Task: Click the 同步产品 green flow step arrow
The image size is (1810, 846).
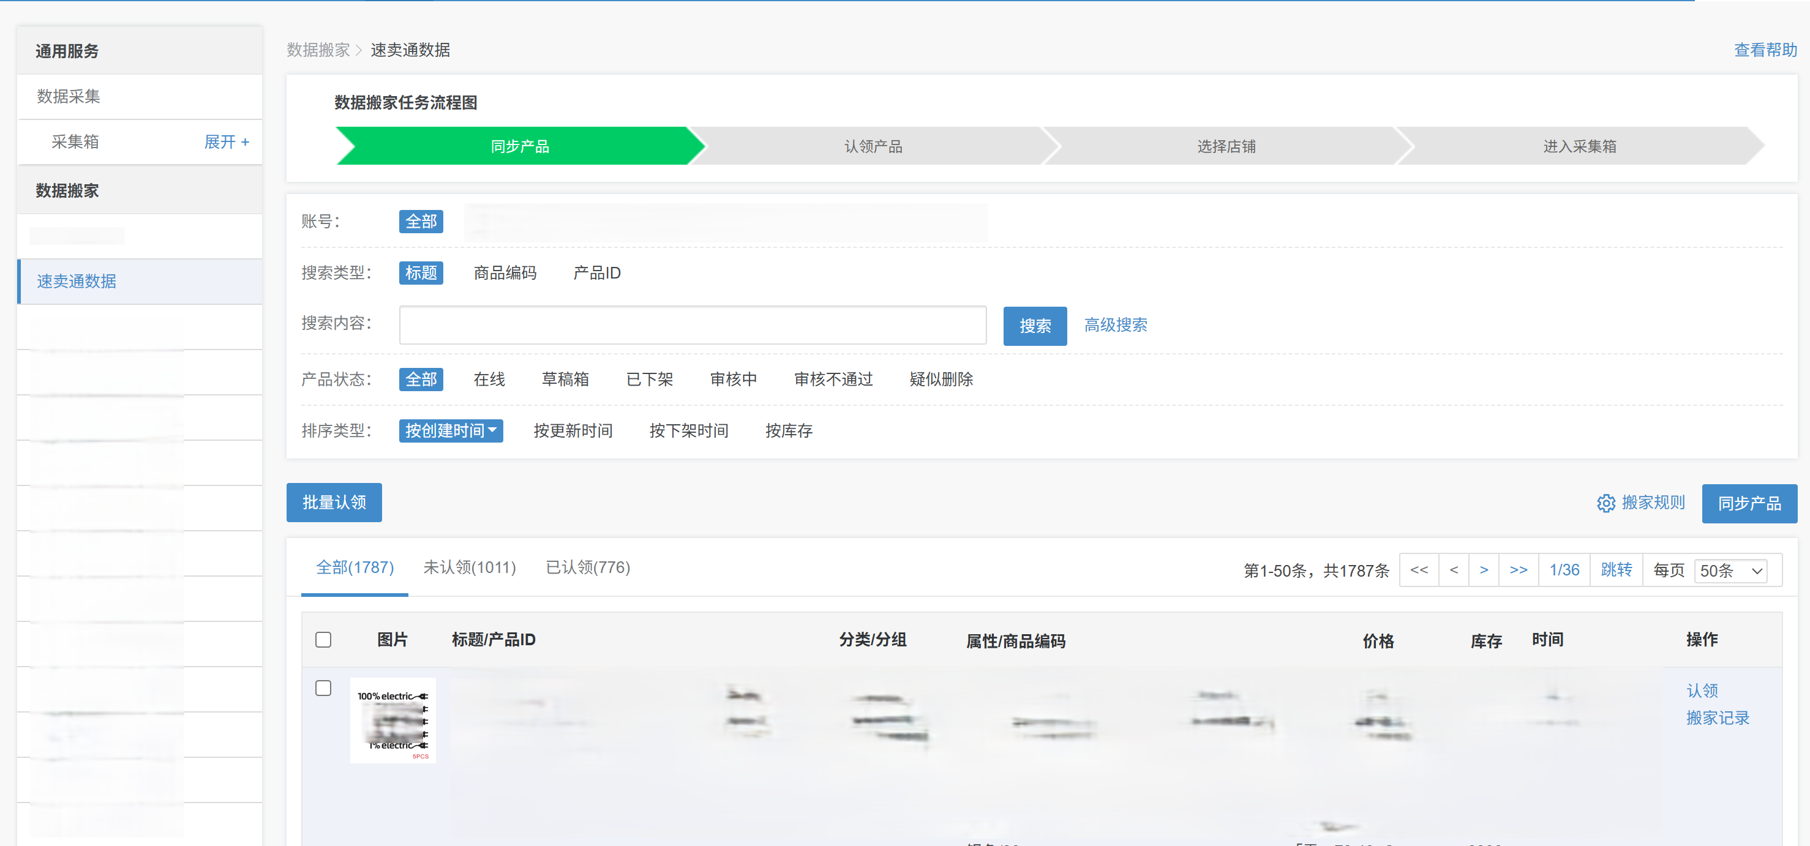Action: click(519, 146)
